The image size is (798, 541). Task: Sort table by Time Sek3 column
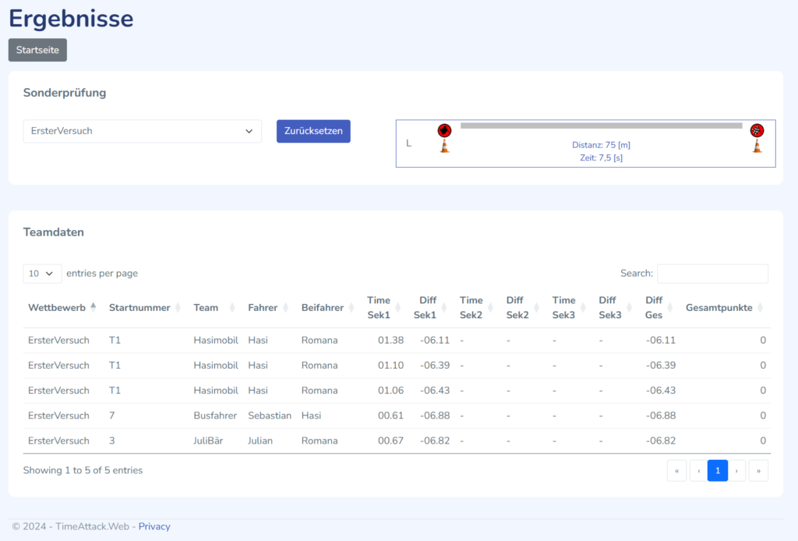click(x=569, y=307)
